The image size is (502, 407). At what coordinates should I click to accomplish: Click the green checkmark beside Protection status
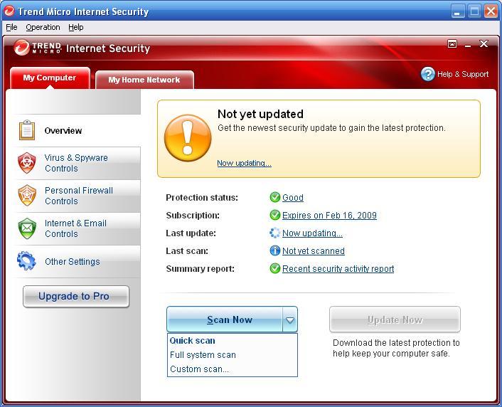tap(274, 198)
